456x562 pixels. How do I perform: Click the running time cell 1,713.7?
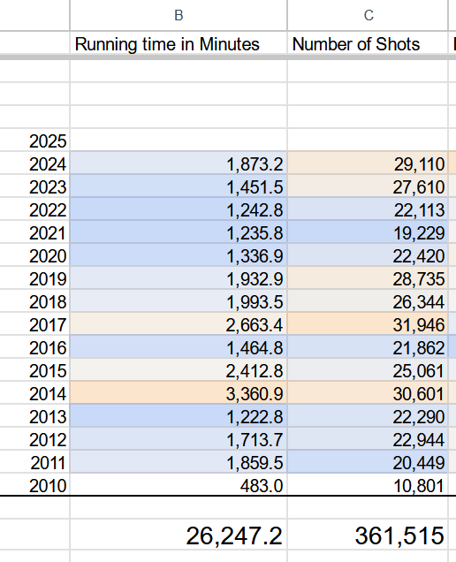click(x=179, y=438)
